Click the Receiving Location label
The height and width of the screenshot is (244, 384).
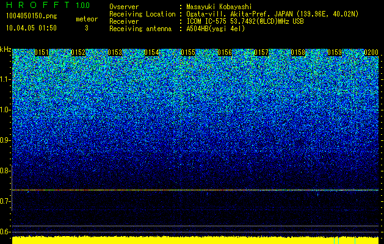point(142,14)
